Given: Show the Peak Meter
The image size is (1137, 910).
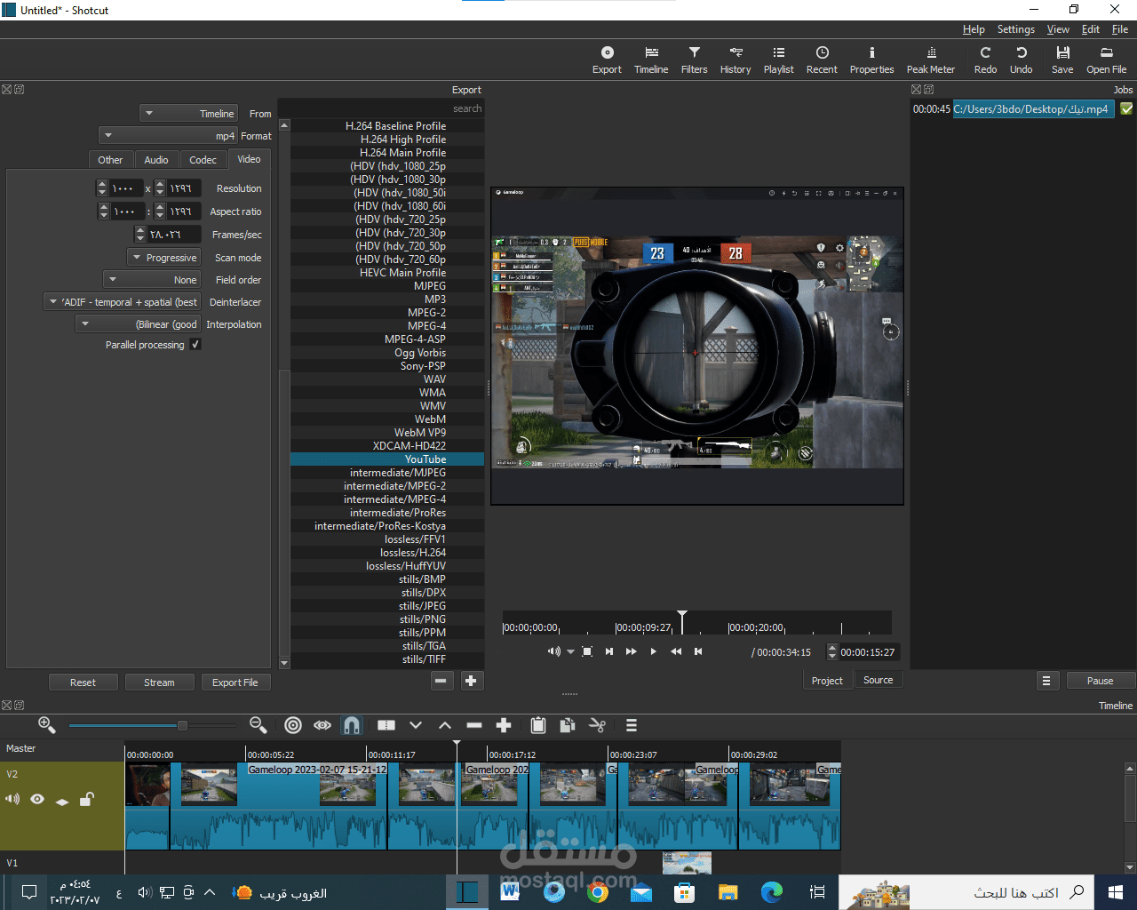Looking at the screenshot, I should click(x=931, y=60).
